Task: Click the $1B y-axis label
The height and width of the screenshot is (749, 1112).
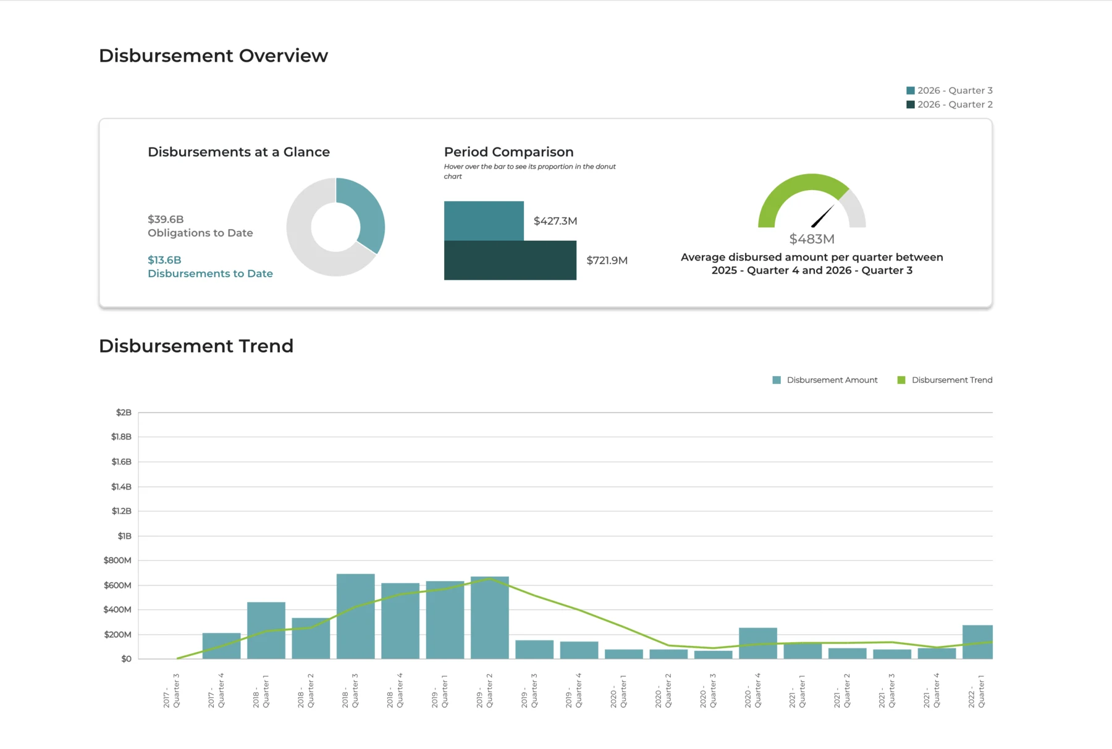Action: pyautogui.click(x=125, y=536)
